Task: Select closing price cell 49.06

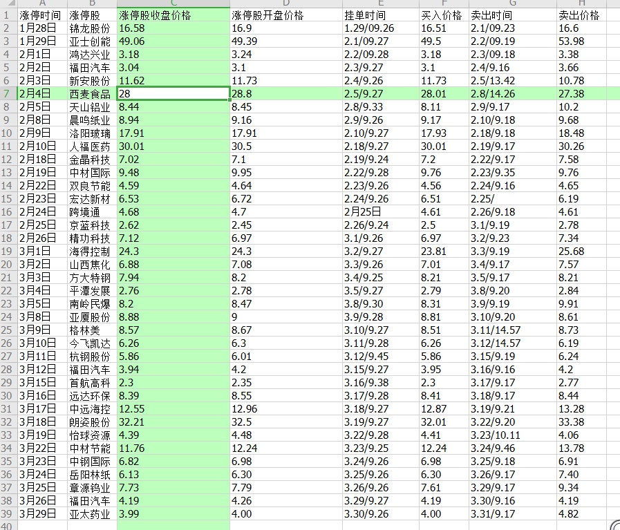Action: click(173, 41)
